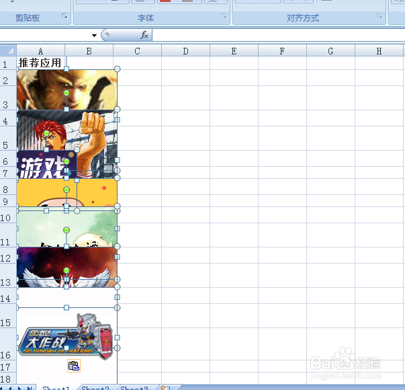Image resolution: width=405 pixels, height=390 pixels.
Task: Open the Paste Options smart tag
Action: pos(74,366)
